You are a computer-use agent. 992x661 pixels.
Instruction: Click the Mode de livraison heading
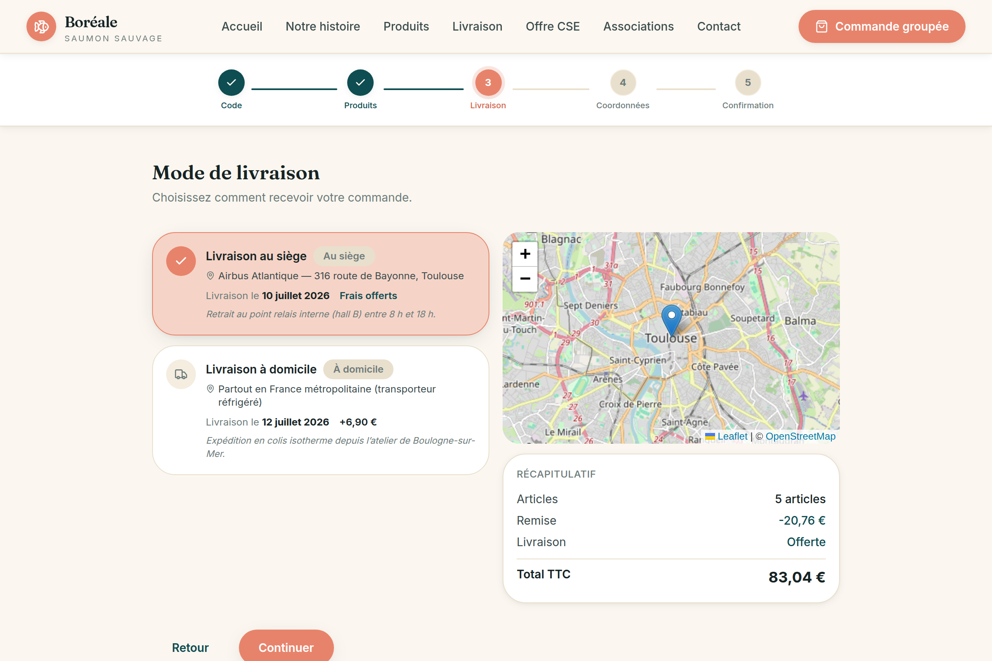point(236,173)
